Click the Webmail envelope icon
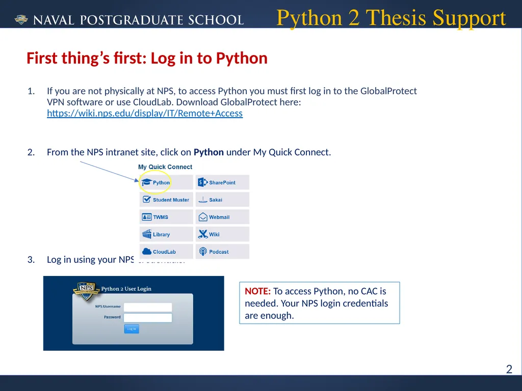This screenshot has width=522, height=391. [x=203, y=217]
